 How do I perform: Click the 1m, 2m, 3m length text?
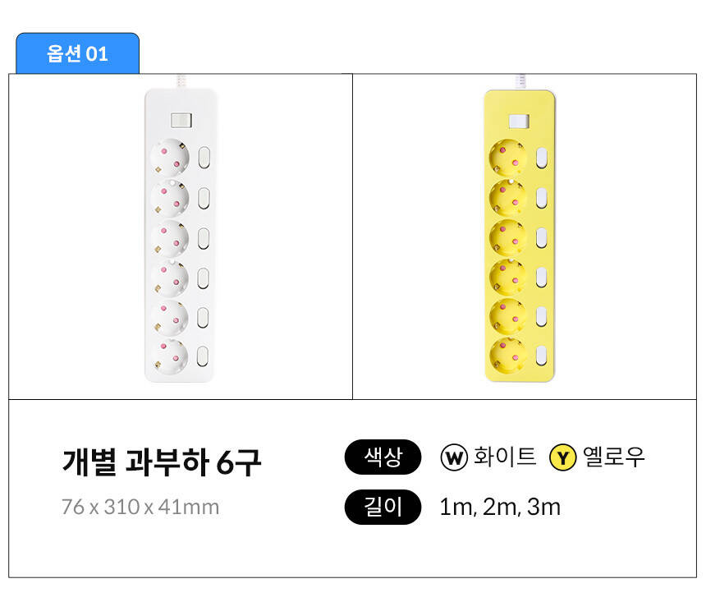click(x=500, y=507)
